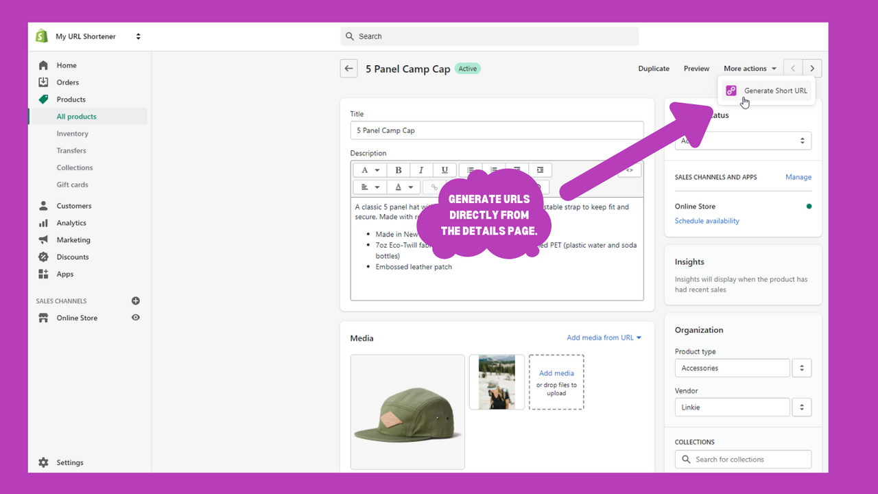Image resolution: width=878 pixels, height=494 pixels.
Task: Open the text color dropdown in the editor
Action: point(403,186)
